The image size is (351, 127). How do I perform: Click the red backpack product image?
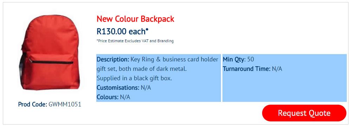50,52
